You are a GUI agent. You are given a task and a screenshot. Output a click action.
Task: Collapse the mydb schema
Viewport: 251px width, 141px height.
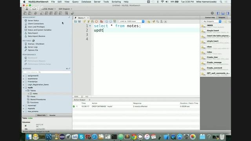[x=24, y=88]
